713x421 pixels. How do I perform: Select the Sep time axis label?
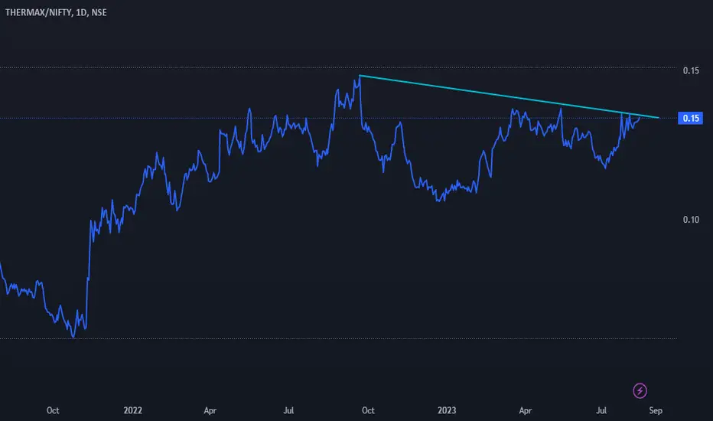tap(656, 410)
